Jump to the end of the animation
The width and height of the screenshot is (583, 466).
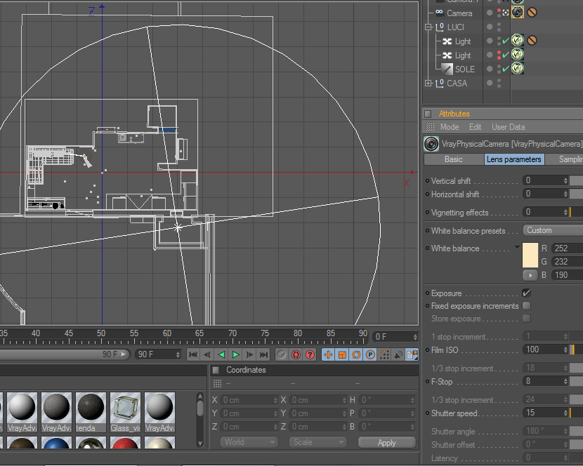[x=264, y=354]
